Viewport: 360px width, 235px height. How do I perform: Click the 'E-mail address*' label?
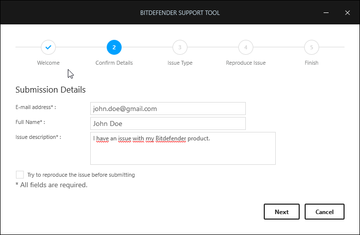[x=35, y=107]
